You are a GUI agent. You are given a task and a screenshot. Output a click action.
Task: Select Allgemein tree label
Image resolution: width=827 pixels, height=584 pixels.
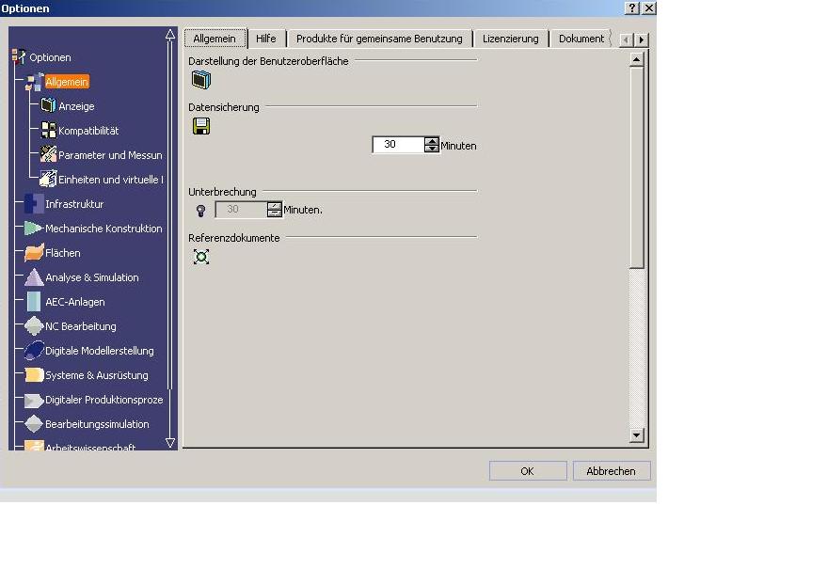[x=67, y=82]
